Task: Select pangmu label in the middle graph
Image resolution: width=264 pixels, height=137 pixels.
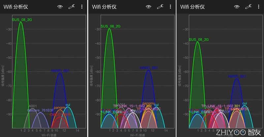Action: (x=148, y=103)
